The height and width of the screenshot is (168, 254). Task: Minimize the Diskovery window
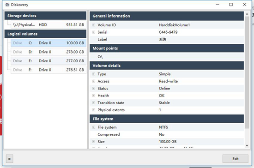pyautogui.click(x=218, y=5)
